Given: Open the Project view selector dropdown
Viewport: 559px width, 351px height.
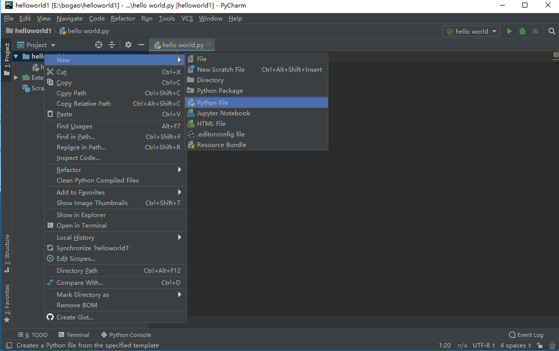Looking at the screenshot, I should pos(37,45).
